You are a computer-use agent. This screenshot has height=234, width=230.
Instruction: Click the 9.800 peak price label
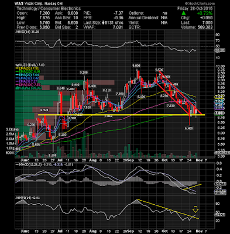(x=136, y=66)
